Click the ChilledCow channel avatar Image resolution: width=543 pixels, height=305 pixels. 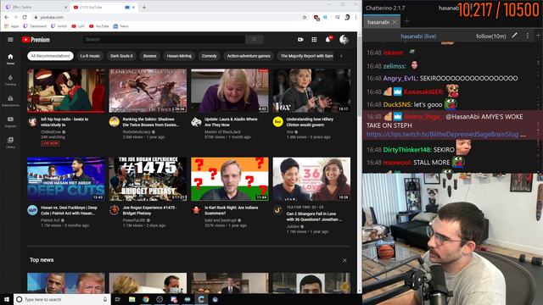click(32, 122)
